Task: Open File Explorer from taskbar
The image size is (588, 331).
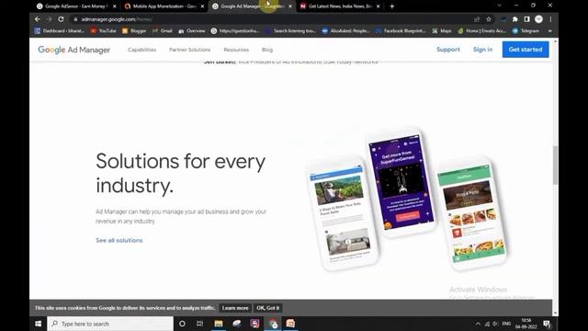Action: tap(219, 324)
